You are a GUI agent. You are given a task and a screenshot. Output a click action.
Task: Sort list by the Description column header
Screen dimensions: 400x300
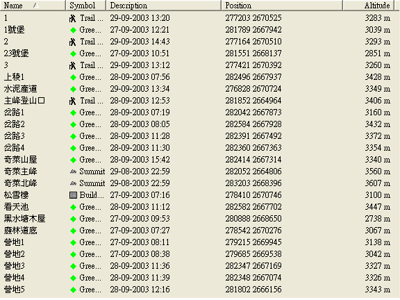pos(163,6)
